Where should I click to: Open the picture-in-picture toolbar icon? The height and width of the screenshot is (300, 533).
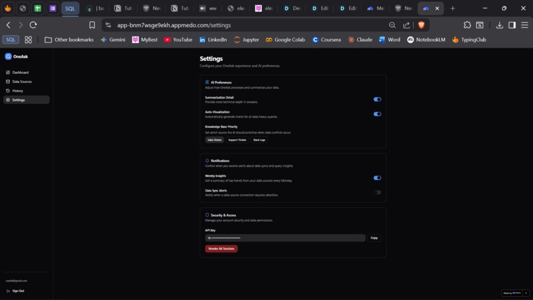coord(479,25)
